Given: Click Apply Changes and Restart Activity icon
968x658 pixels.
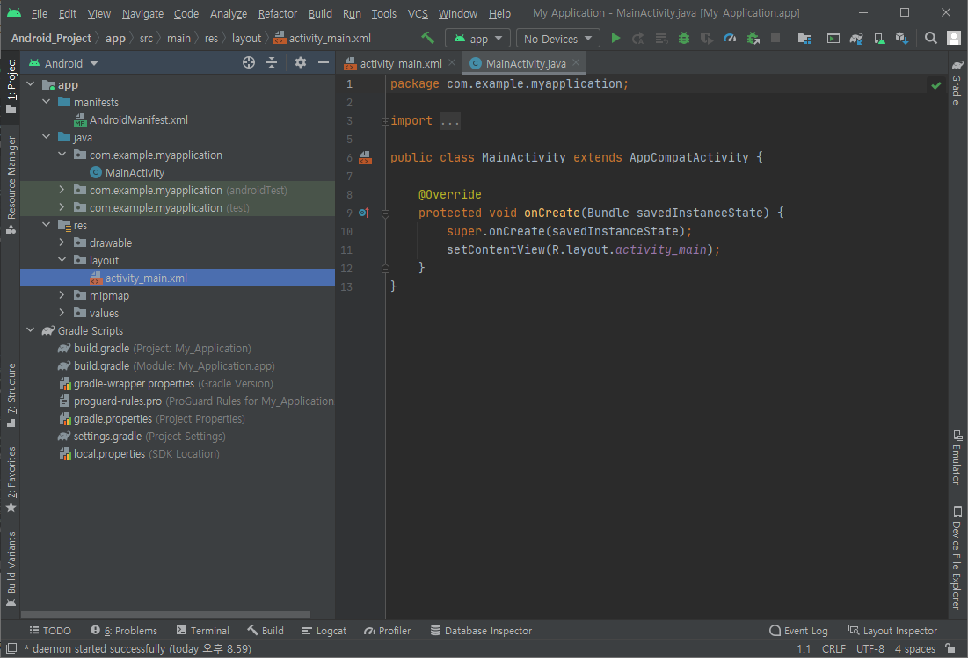Looking at the screenshot, I should click(x=637, y=39).
